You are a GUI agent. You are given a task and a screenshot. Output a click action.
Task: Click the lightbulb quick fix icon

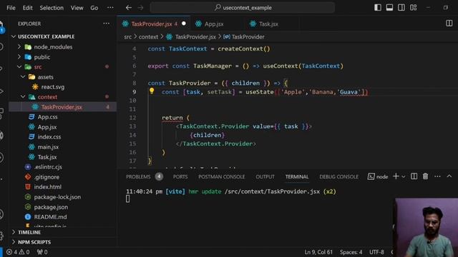[x=152, y=91]
